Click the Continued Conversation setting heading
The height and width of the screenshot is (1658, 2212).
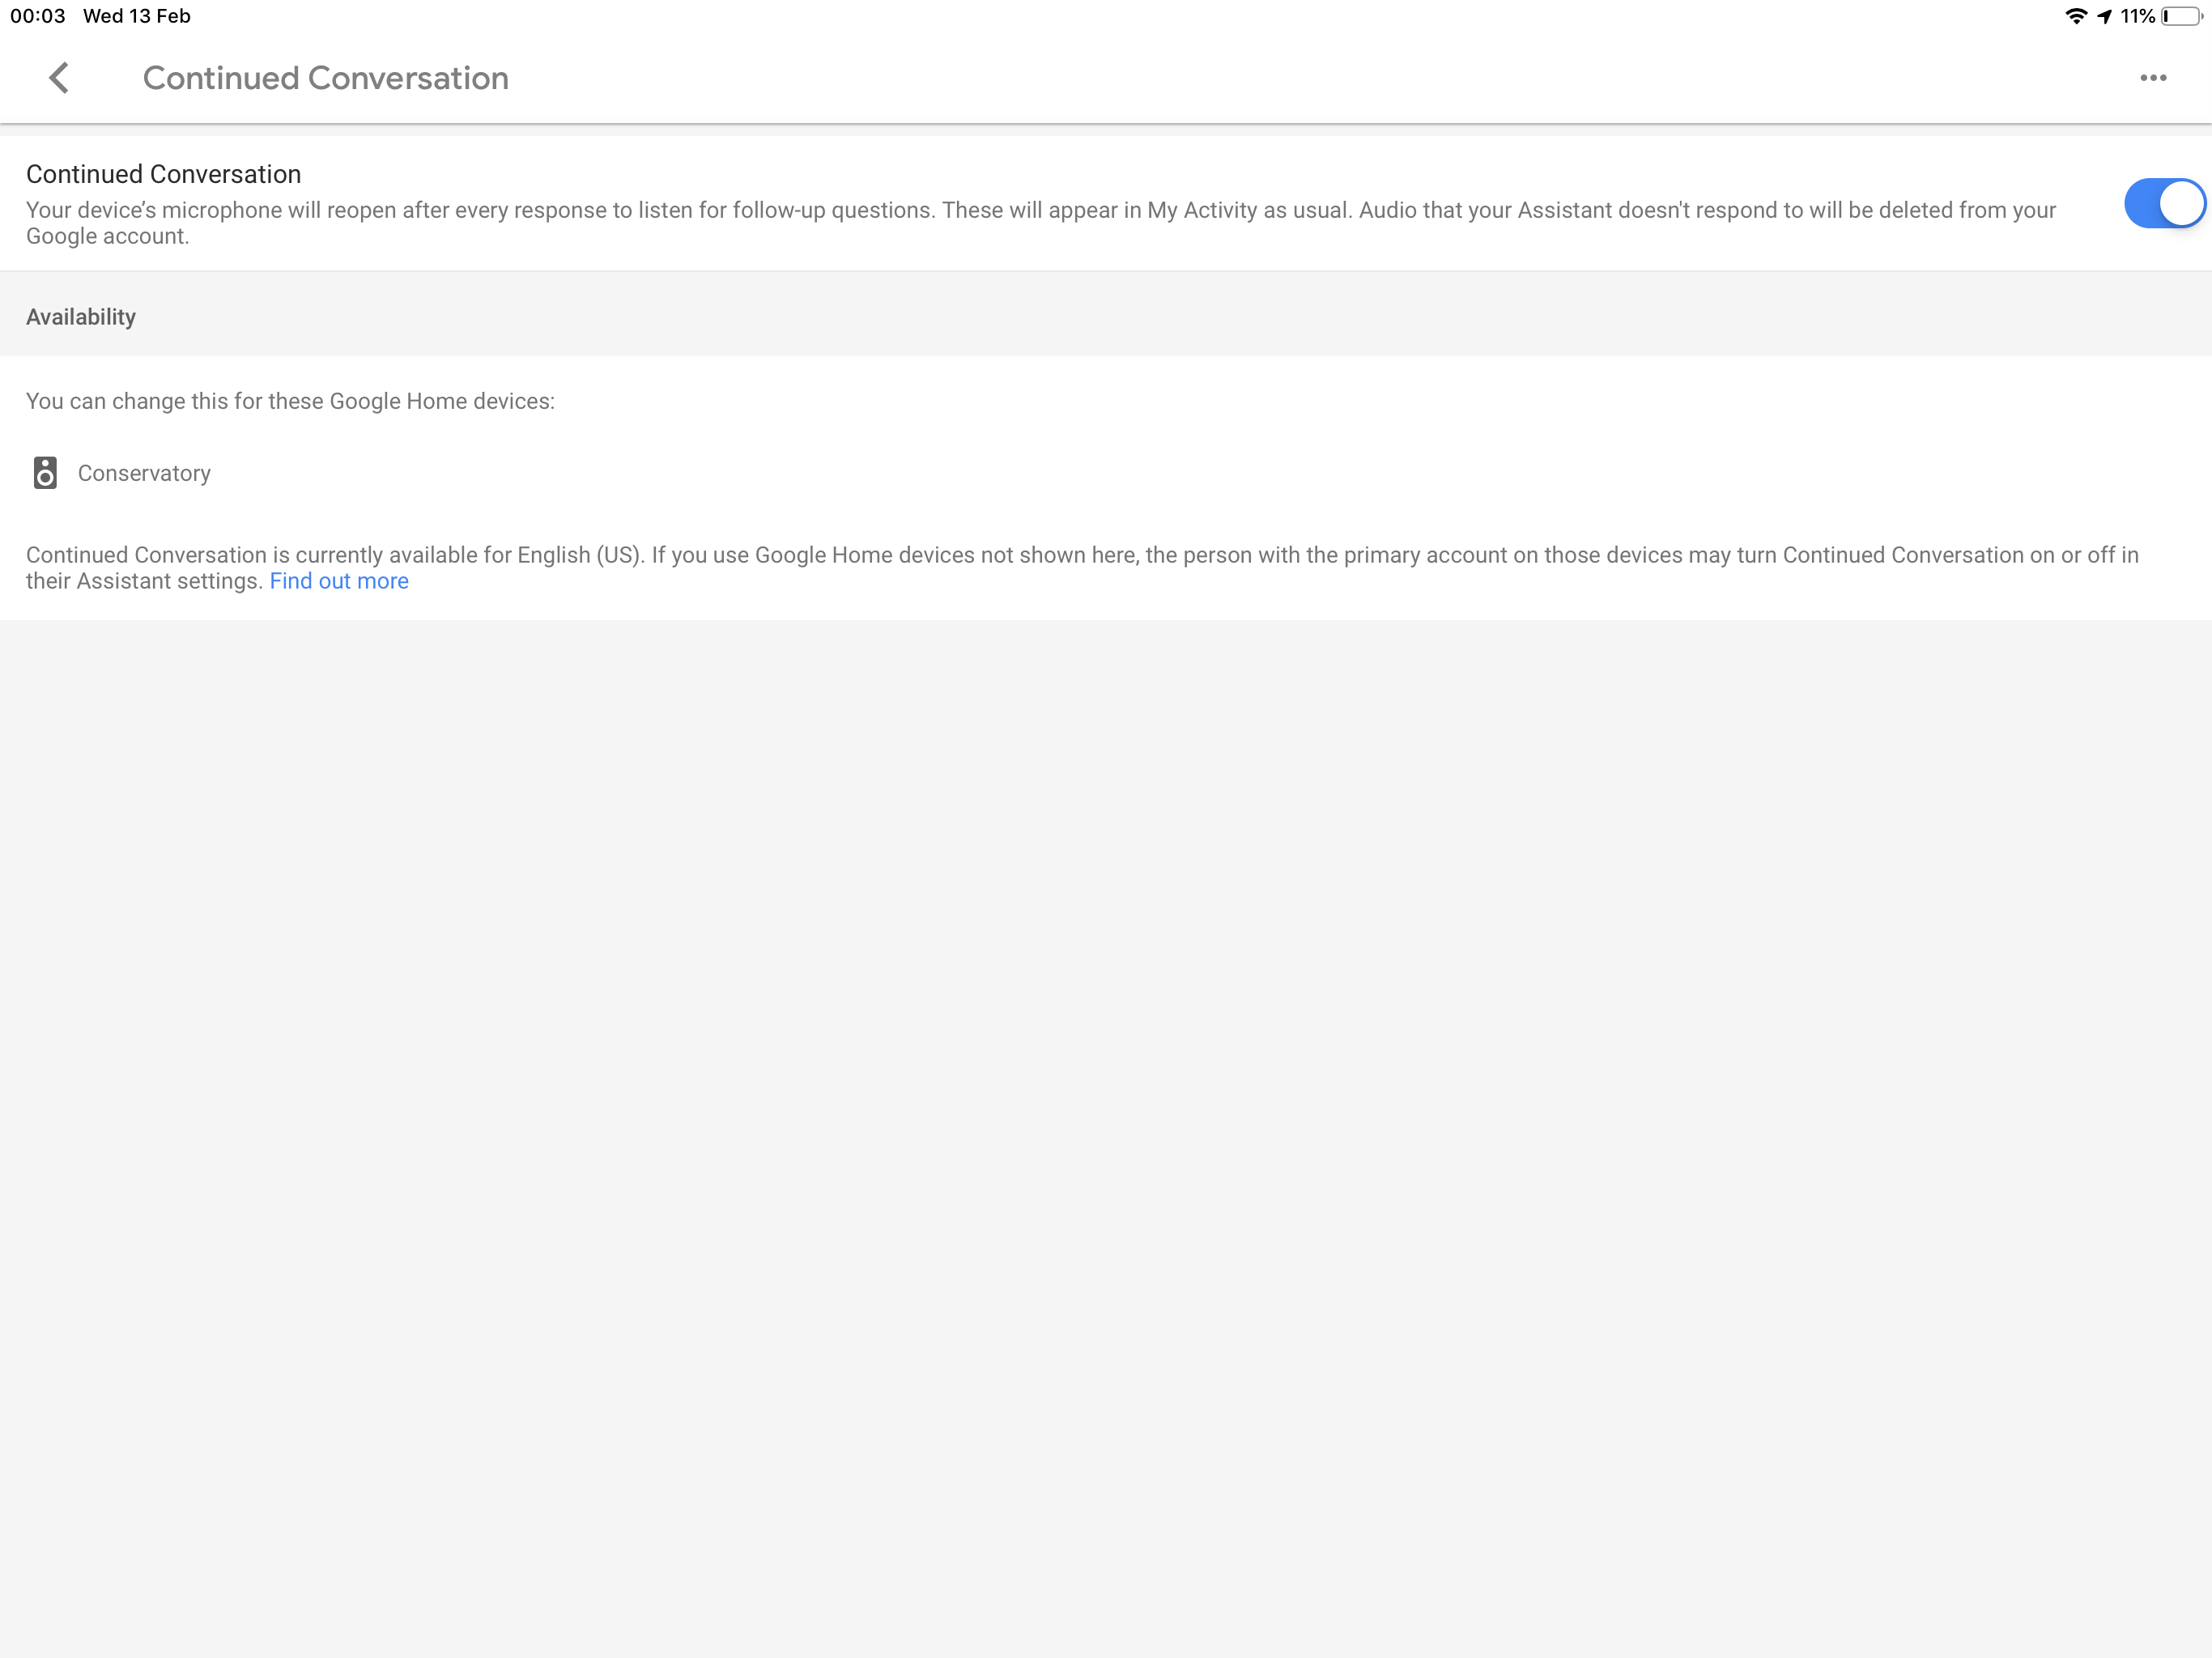(163, 174)
